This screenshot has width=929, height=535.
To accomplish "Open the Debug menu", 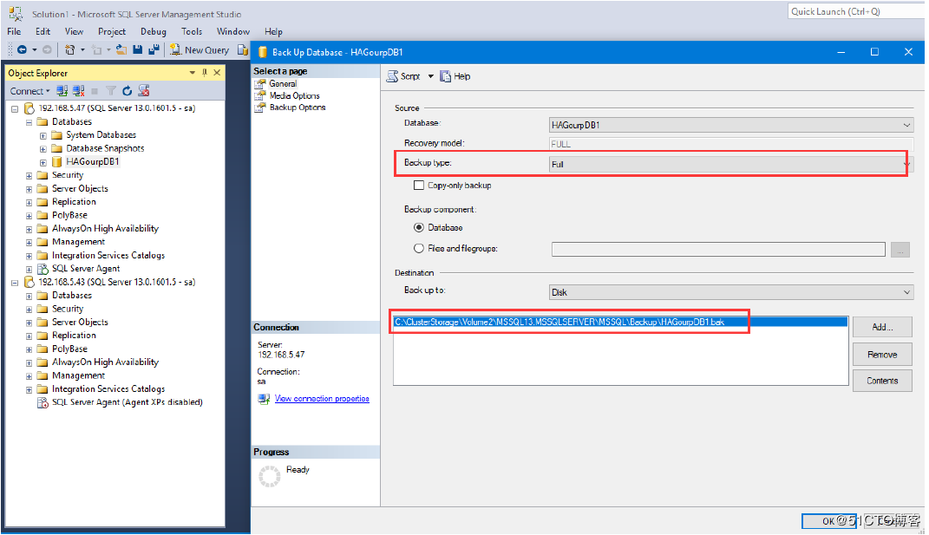I will click(154, 31).
